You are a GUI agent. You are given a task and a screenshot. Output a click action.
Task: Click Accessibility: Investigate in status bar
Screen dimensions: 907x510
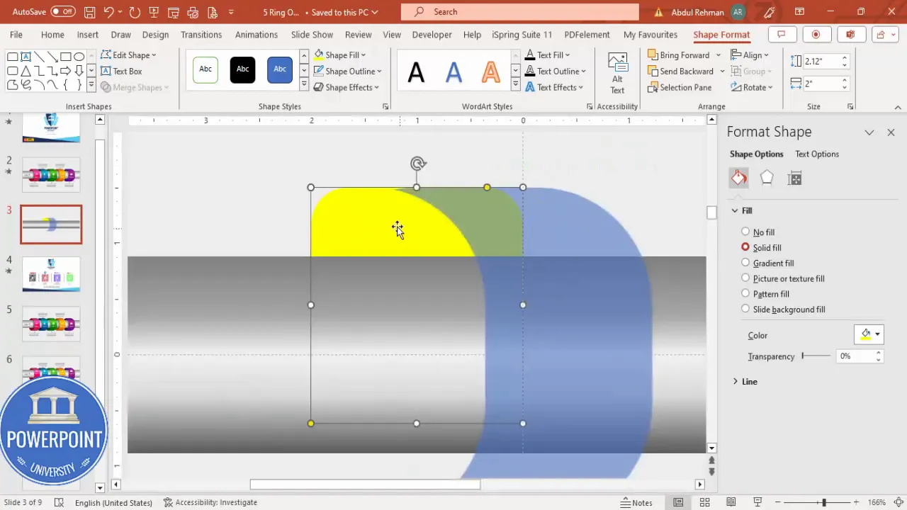pyautogui.click(x=210, y=502)
